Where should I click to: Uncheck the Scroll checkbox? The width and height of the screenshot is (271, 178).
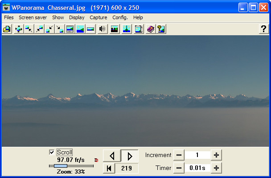tap(52, 152)
